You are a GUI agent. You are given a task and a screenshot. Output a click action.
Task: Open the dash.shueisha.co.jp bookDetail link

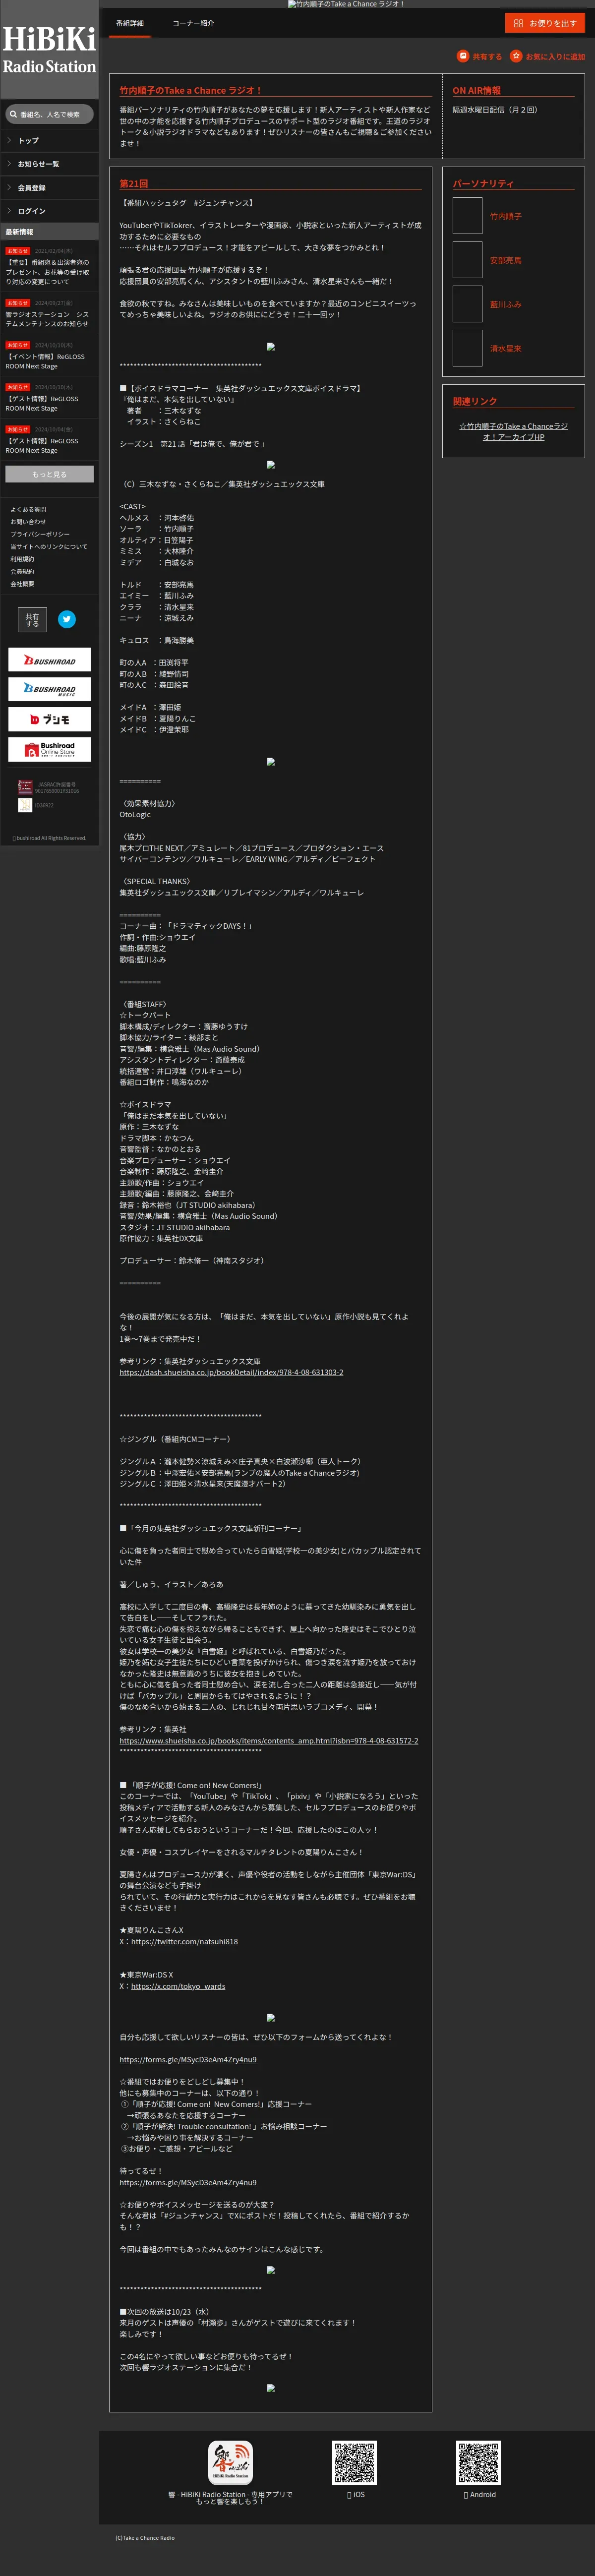(231, 1372)
